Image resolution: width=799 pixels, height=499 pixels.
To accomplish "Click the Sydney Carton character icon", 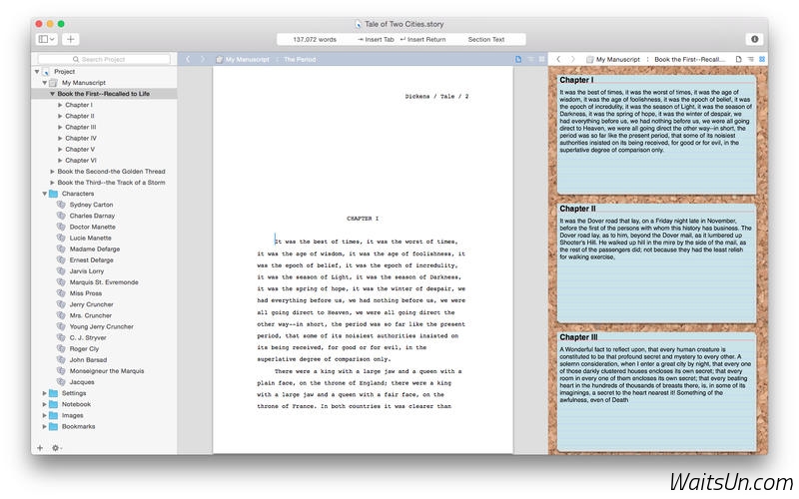I will 61,205.
